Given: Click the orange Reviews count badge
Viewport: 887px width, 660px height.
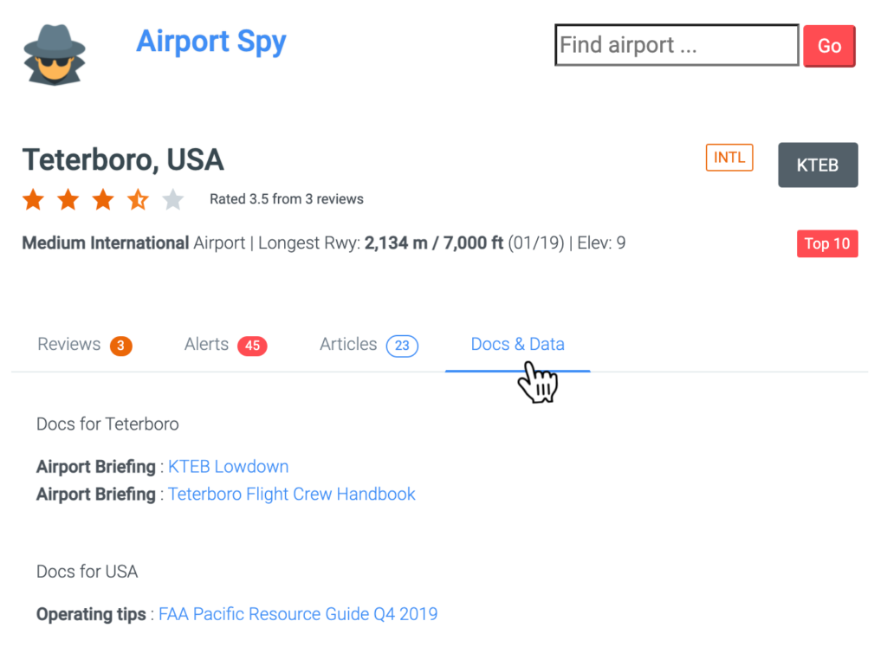Looking at the screenshot, I should pos(120,346).
